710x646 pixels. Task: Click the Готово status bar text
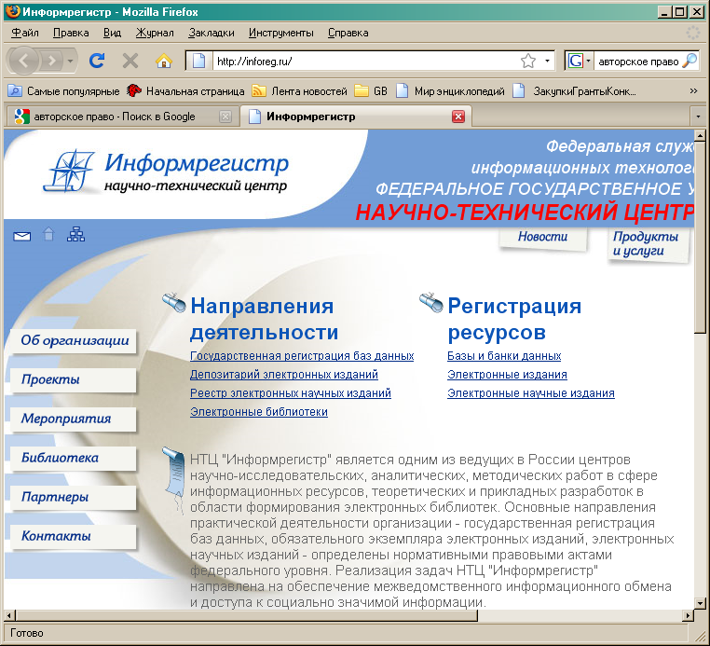click(x=27, y=633)
